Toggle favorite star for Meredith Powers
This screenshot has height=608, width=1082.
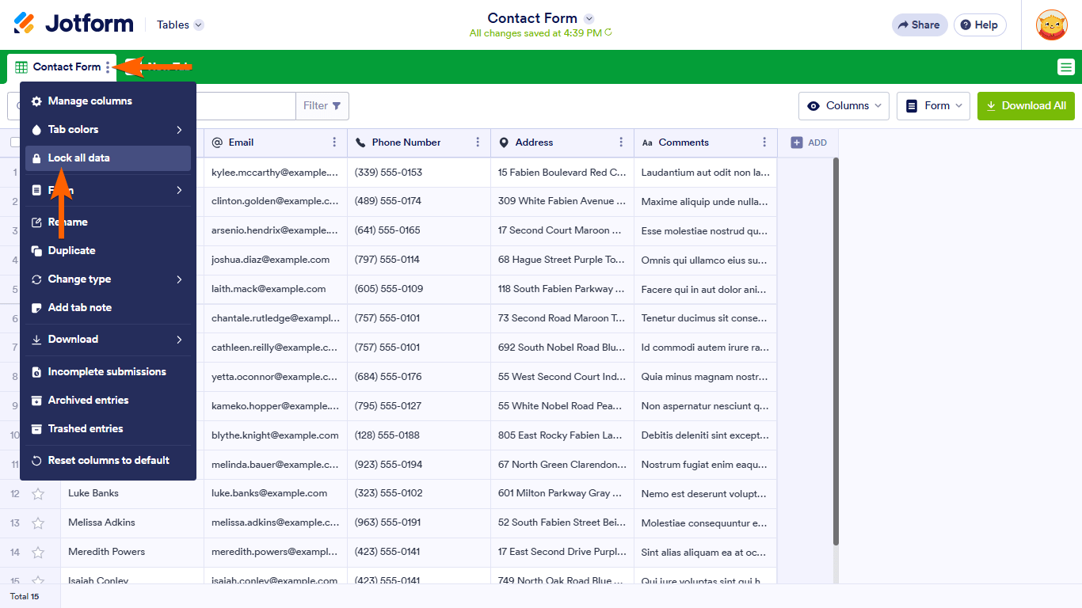pyautogui.click(x=38, y=553)
